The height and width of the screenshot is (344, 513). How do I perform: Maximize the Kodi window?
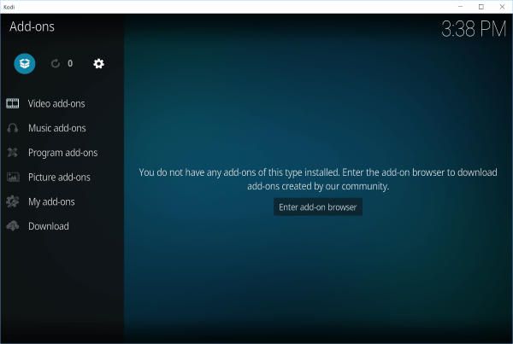tap(481, 6)
